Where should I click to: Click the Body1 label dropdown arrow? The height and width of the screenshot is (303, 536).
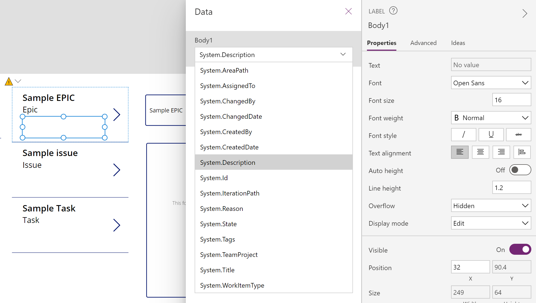[x=342, y=54]
